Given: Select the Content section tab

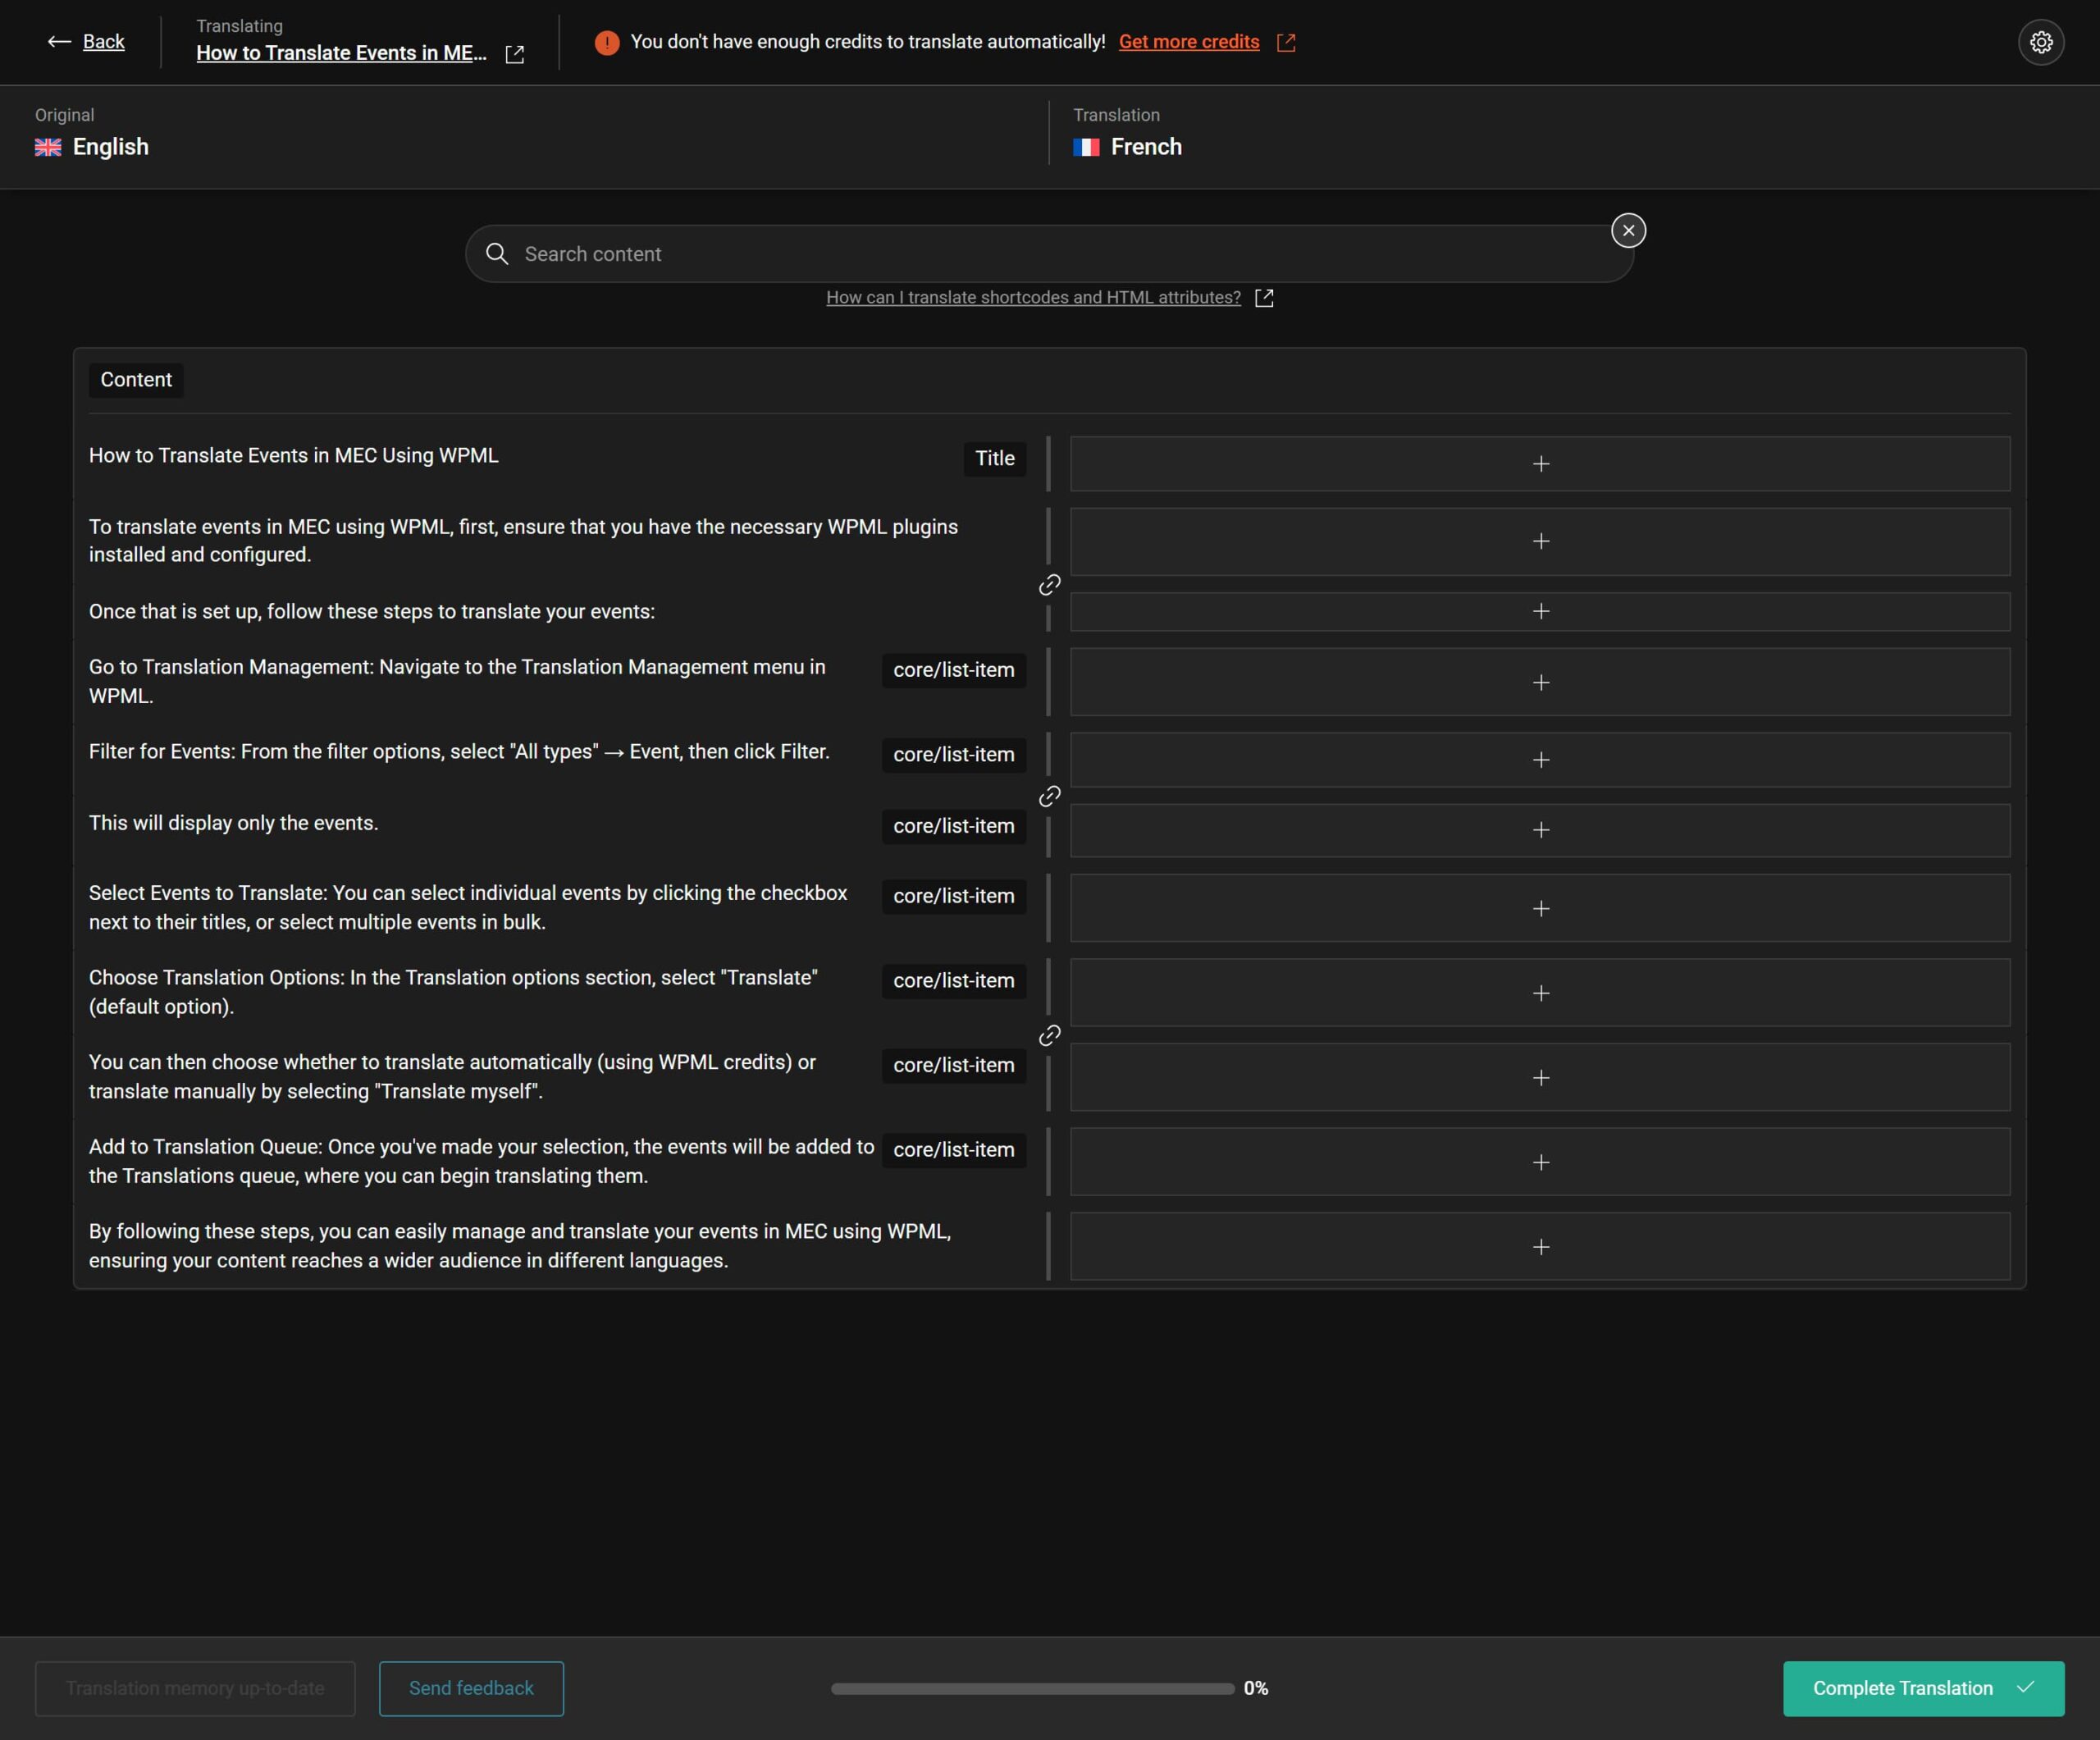Looking at the screenshot, I should (x=136, y=380).
